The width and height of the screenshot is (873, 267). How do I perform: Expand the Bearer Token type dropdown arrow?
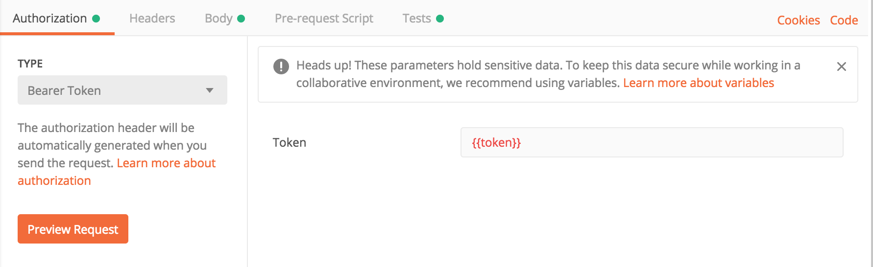click(210, 90)
